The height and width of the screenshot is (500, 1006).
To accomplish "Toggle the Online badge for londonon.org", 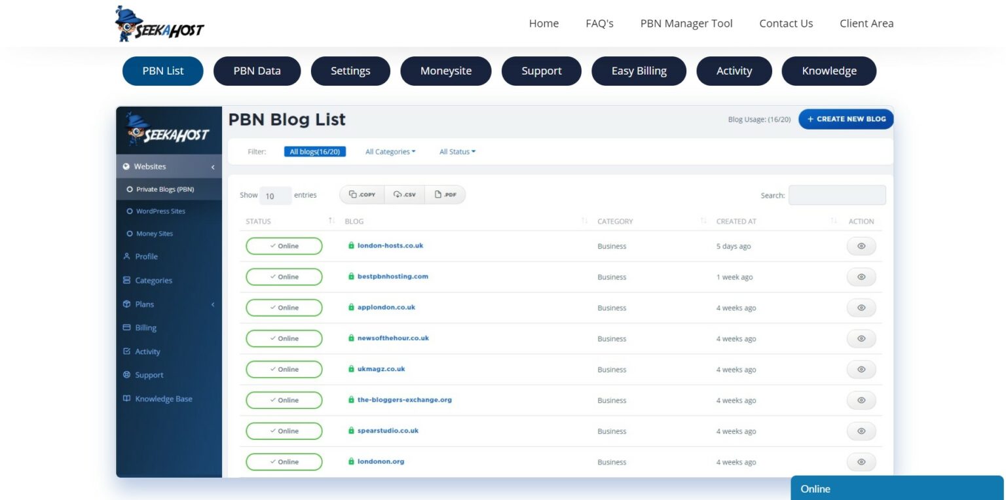I will coord(284,461).
